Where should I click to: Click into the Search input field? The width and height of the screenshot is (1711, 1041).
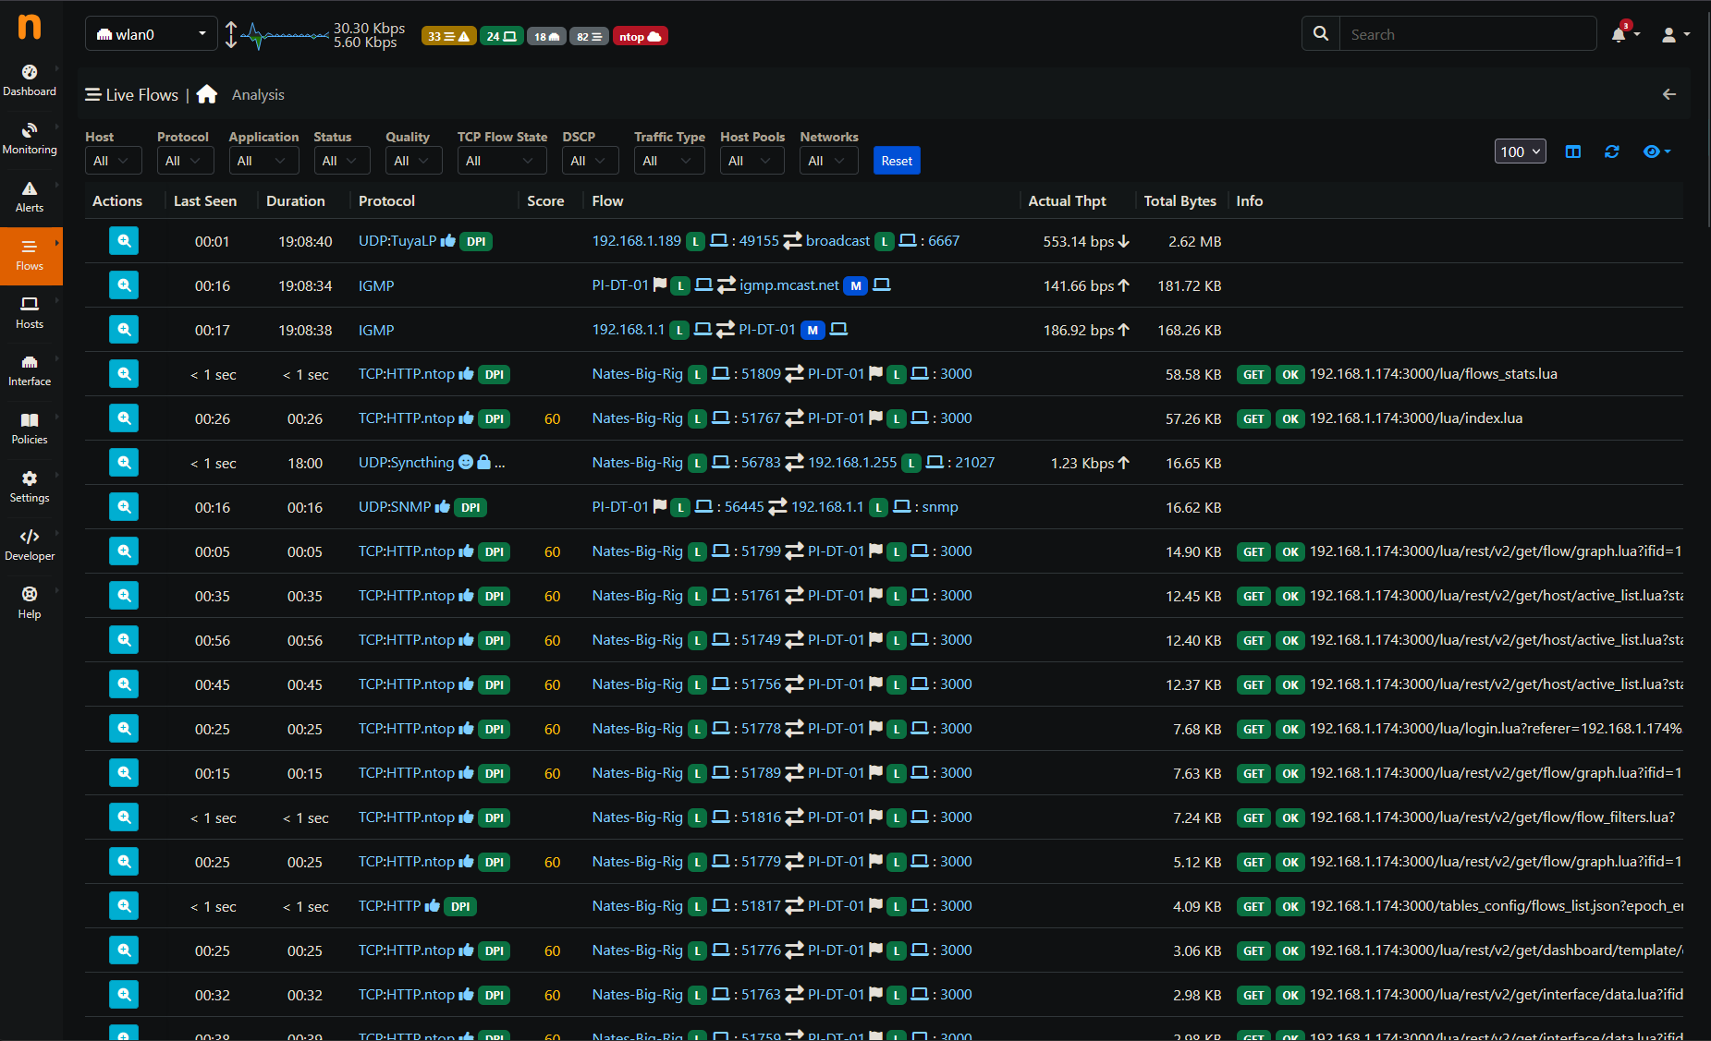(1468, 34)
